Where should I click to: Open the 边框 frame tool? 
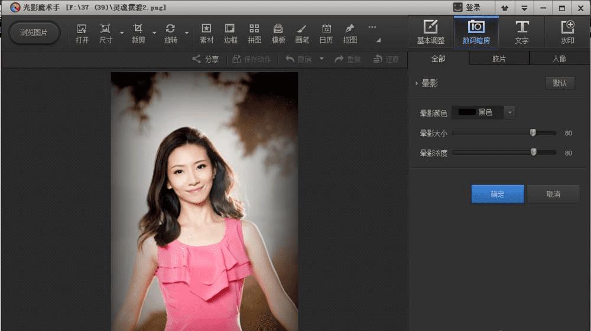(x=230, y=33)
